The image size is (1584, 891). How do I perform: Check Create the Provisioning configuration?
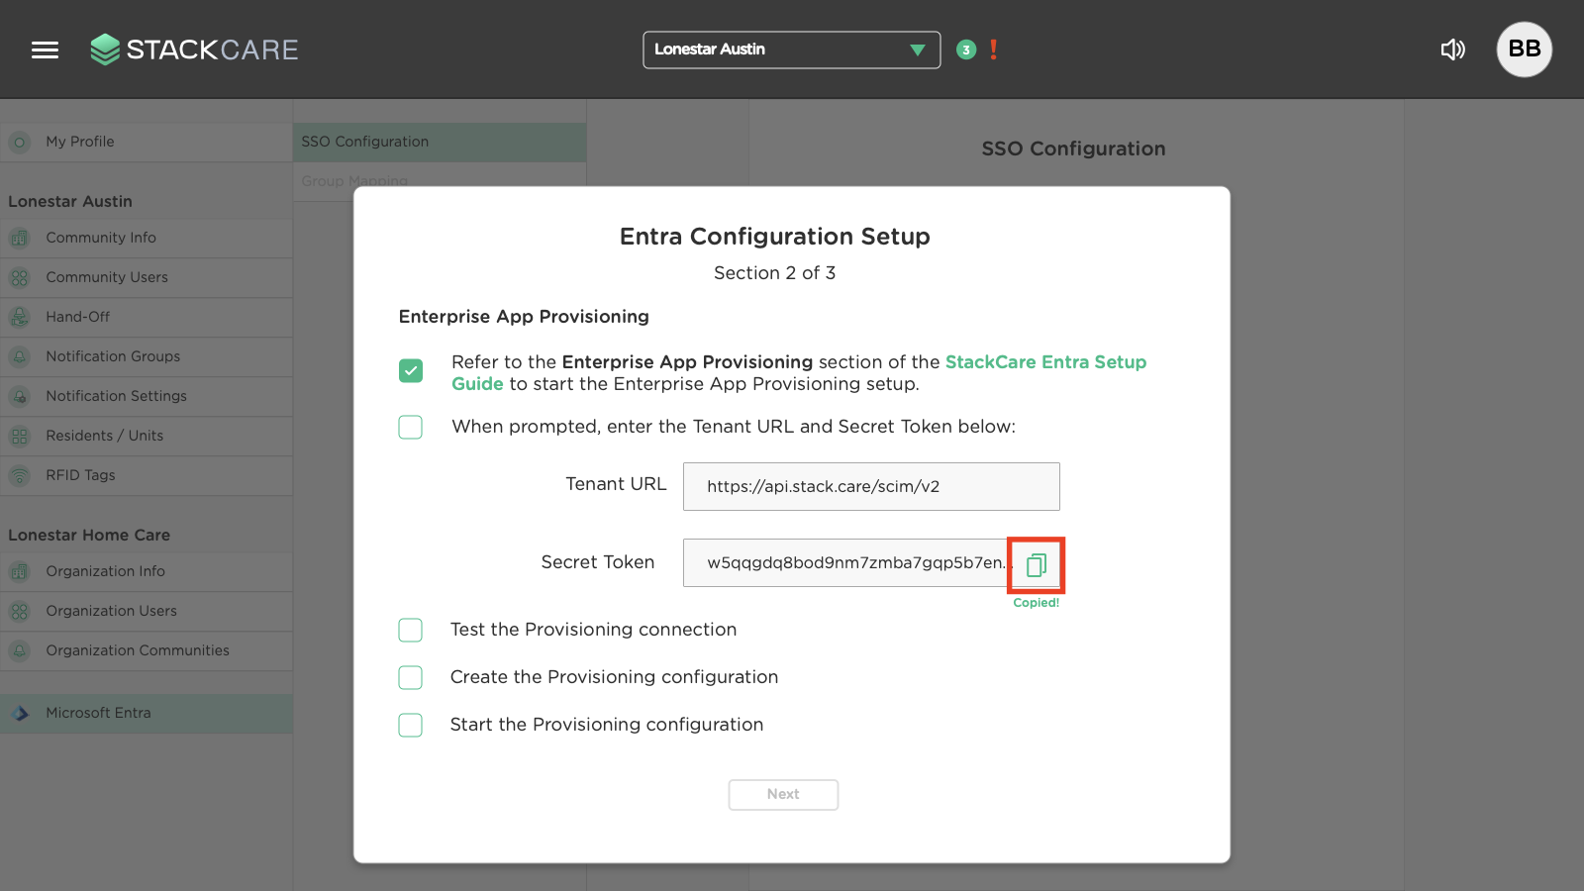[x=410, y=677]
